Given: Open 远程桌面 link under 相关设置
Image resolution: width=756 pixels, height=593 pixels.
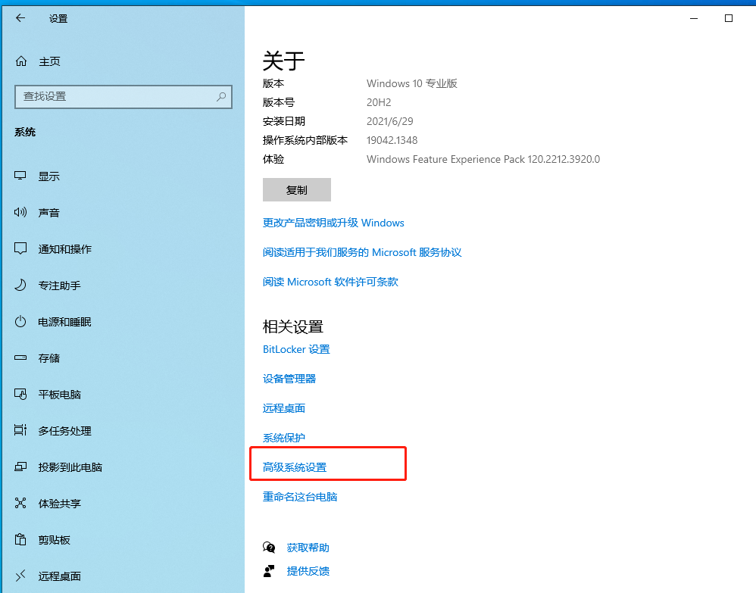Looking at the screenshot, I should pos(284,408).
